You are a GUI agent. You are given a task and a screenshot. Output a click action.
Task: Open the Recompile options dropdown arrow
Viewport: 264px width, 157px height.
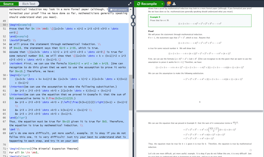click(162, 4)
